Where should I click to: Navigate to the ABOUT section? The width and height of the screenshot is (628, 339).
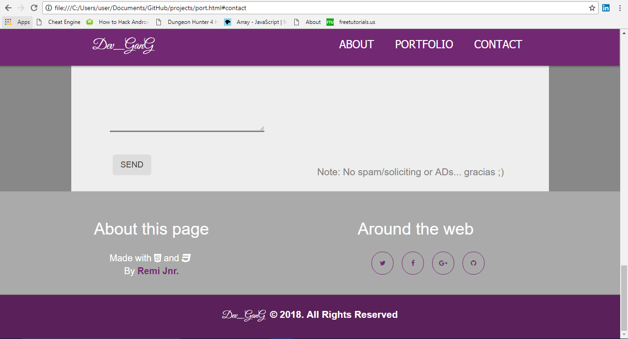(x=356, y=45)
